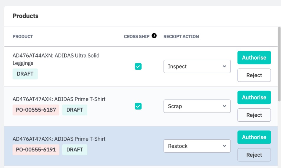Click DRAFT badge under Ultra Solid Leggings
Viewport: 281px width, 168px height.
pyautogui.click(x=25, y=74)
